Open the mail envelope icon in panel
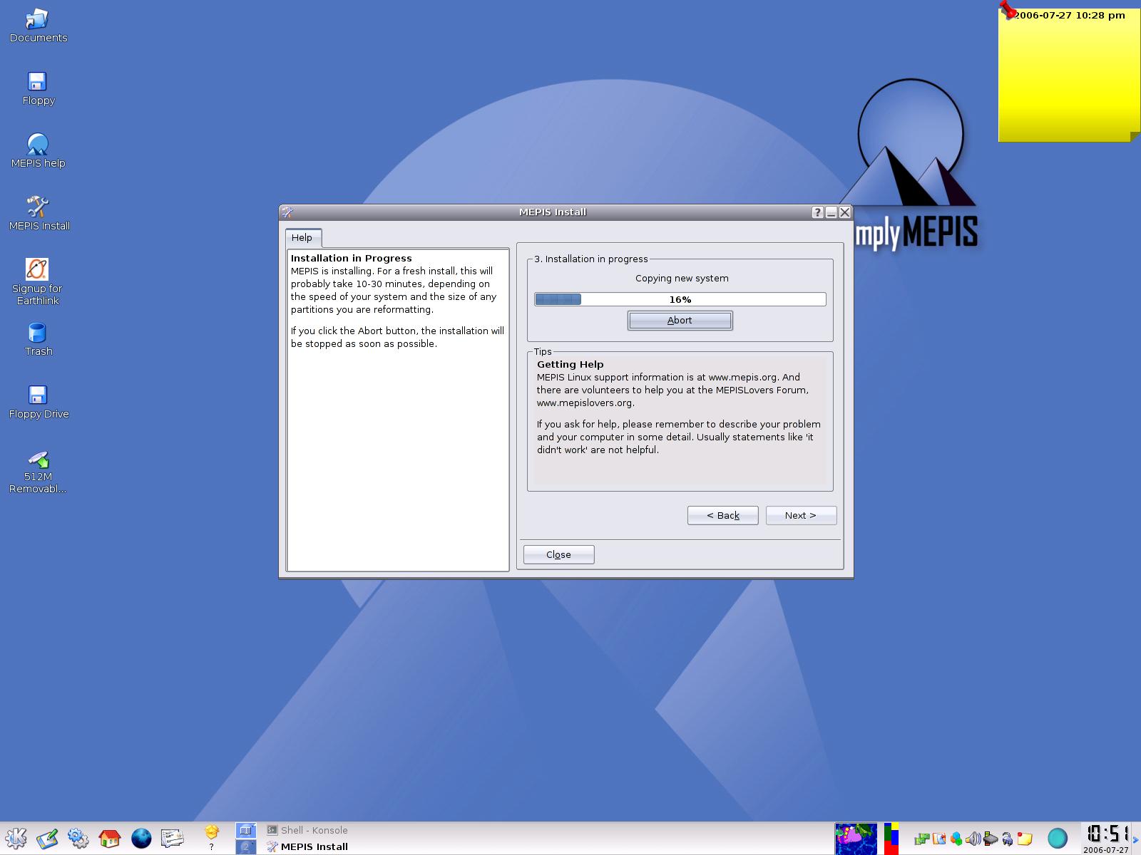 coord(173,838)
